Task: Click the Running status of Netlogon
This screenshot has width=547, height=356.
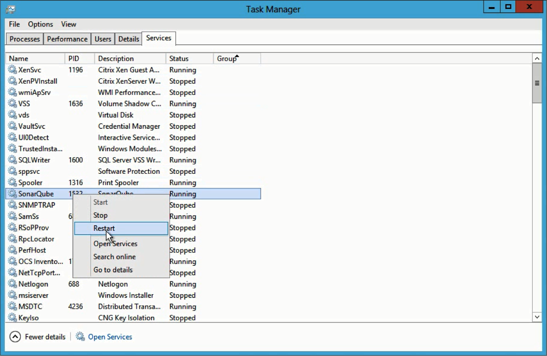Action: coord(183,284)
